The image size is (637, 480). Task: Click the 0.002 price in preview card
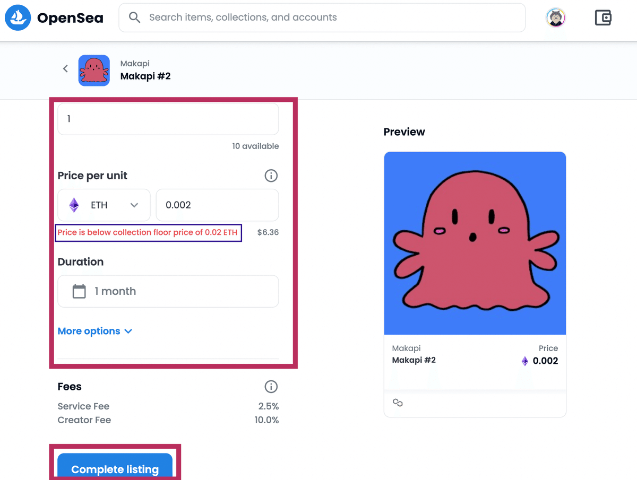pyautogui.click(x=546, y=361)
